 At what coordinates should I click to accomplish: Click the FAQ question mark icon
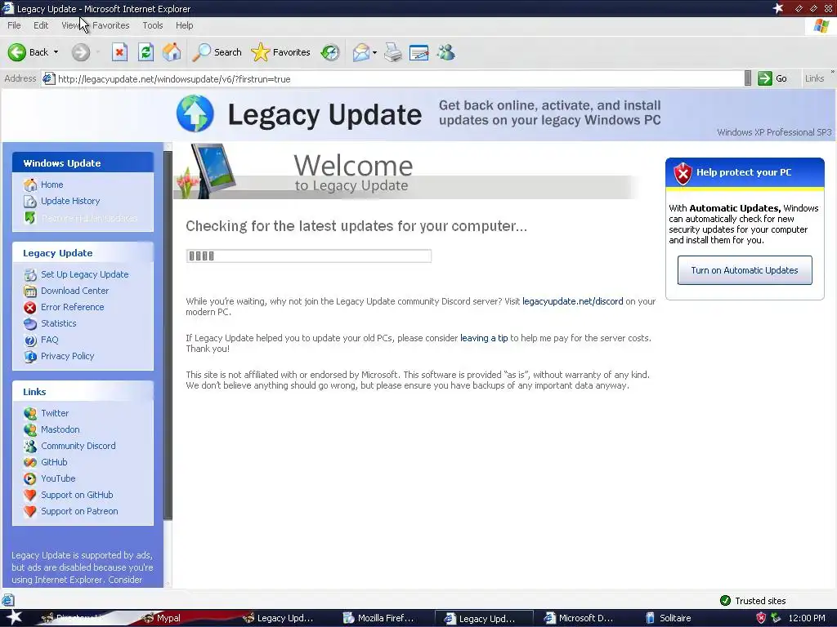[30, 340]
